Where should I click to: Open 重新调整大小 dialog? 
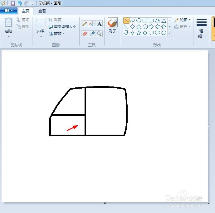pyautogui.click(x=62, y=27)
